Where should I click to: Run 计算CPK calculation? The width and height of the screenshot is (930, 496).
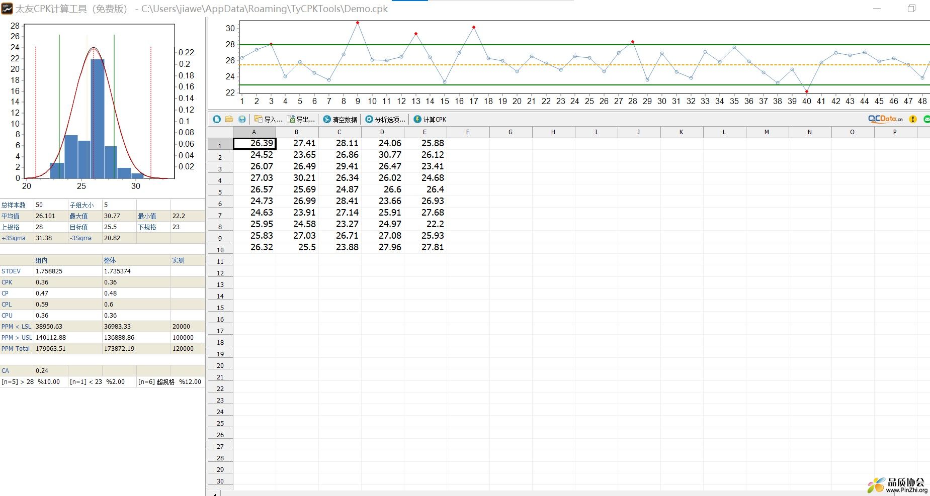click(x=430, y=119)
